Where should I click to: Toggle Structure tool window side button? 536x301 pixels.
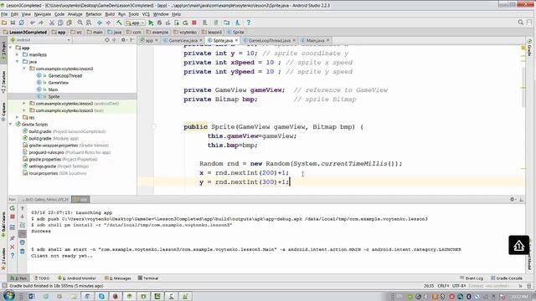point(3,82)
